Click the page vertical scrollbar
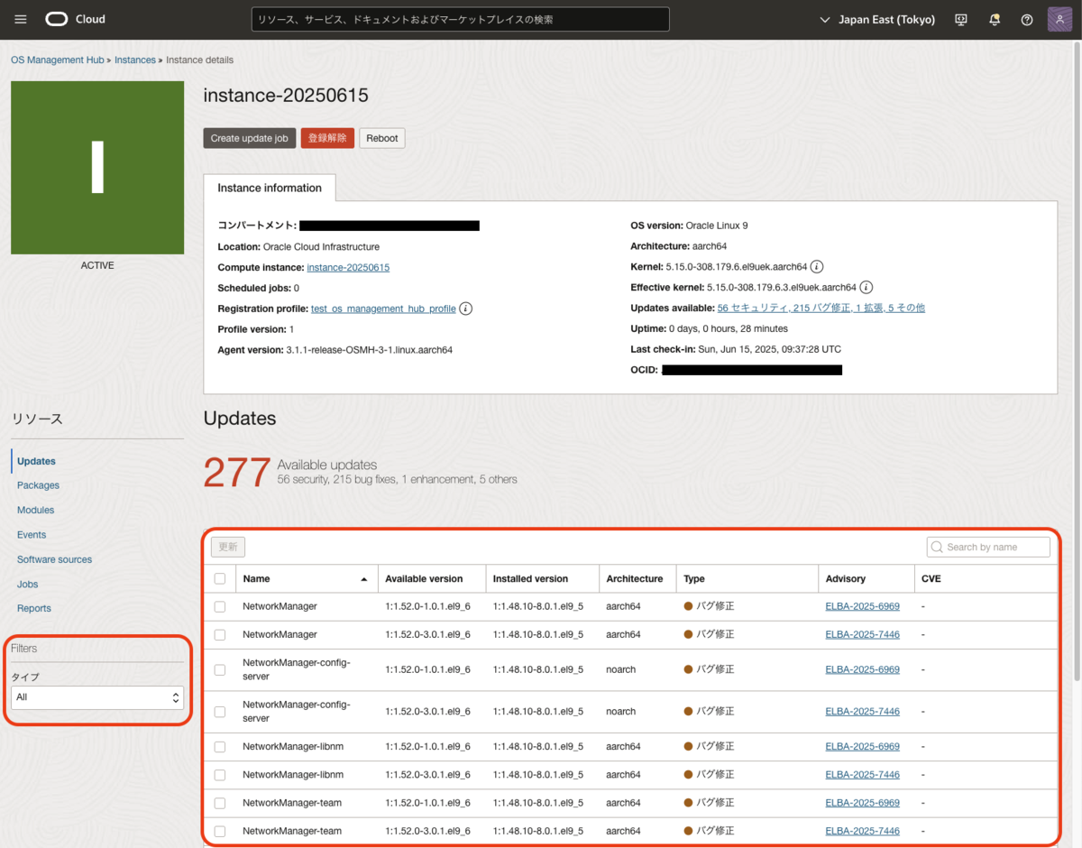 point(1077,361)
